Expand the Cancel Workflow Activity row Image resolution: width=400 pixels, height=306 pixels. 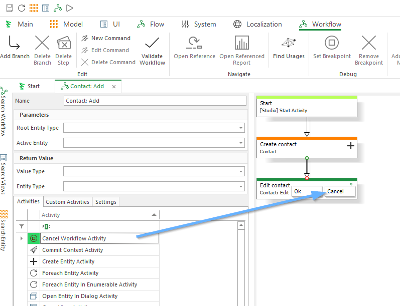(22, 238)
